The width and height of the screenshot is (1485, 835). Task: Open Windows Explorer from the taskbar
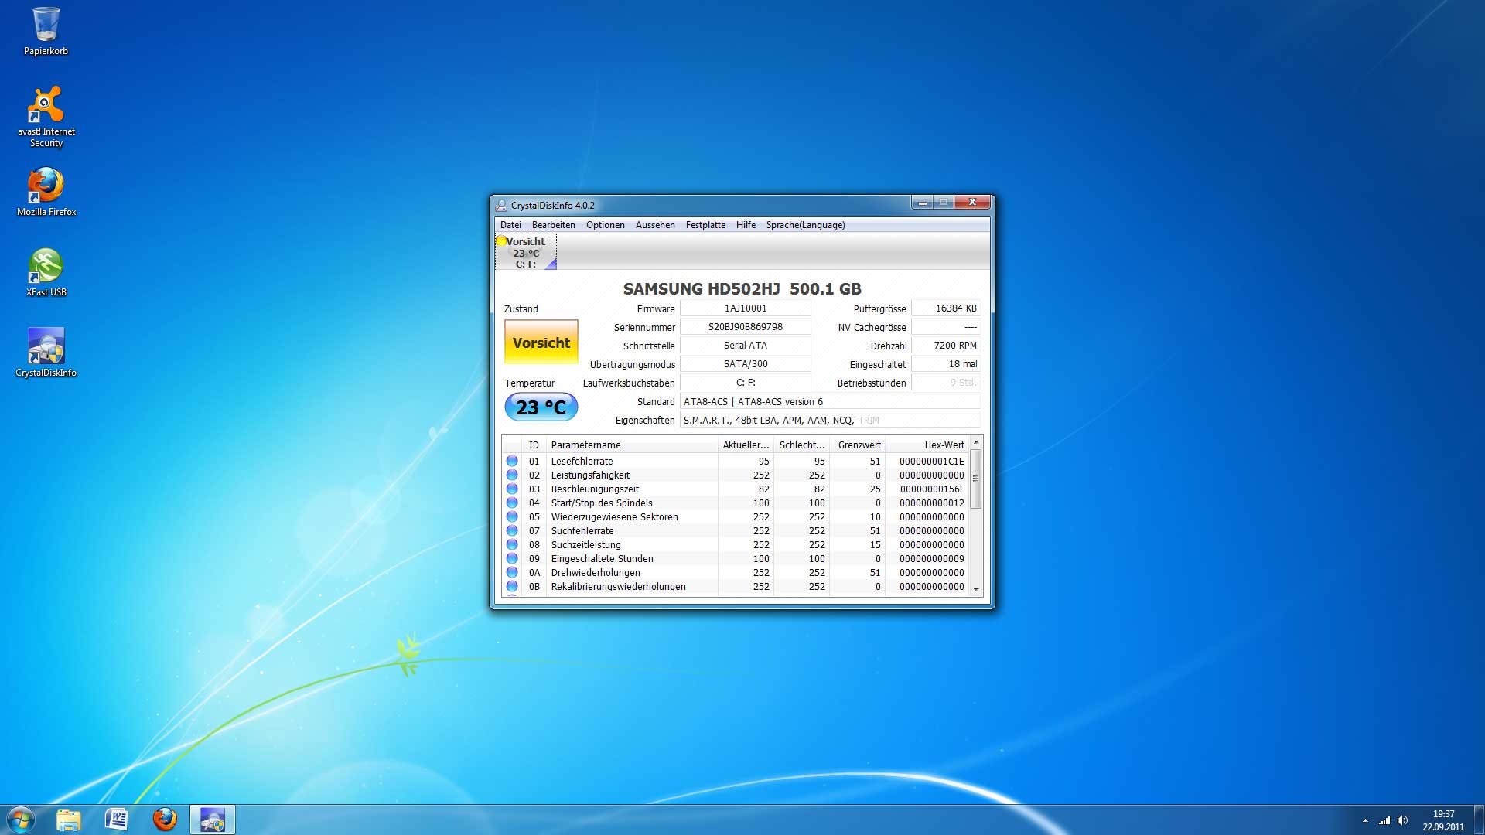(69, 820)
